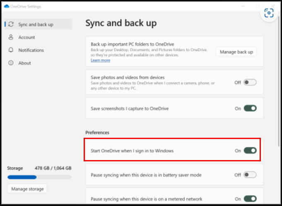
Task: Disable Save screenshots to OneDrive toggle
Action: click(250, 108)
